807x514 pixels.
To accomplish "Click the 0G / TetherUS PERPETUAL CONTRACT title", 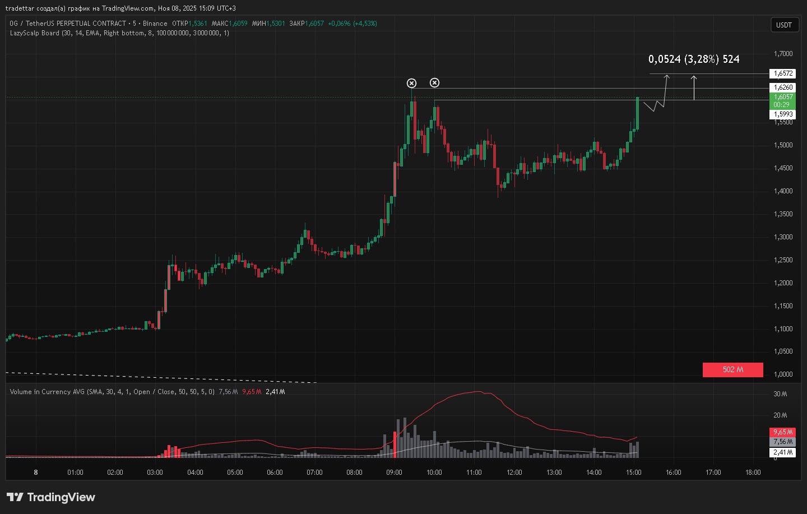I will tap(68, 24).
